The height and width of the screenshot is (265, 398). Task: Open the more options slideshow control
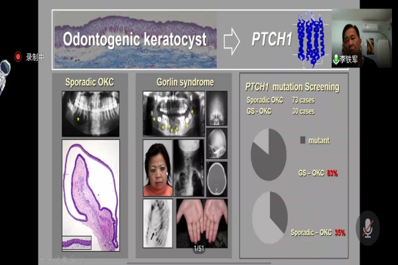80,260
